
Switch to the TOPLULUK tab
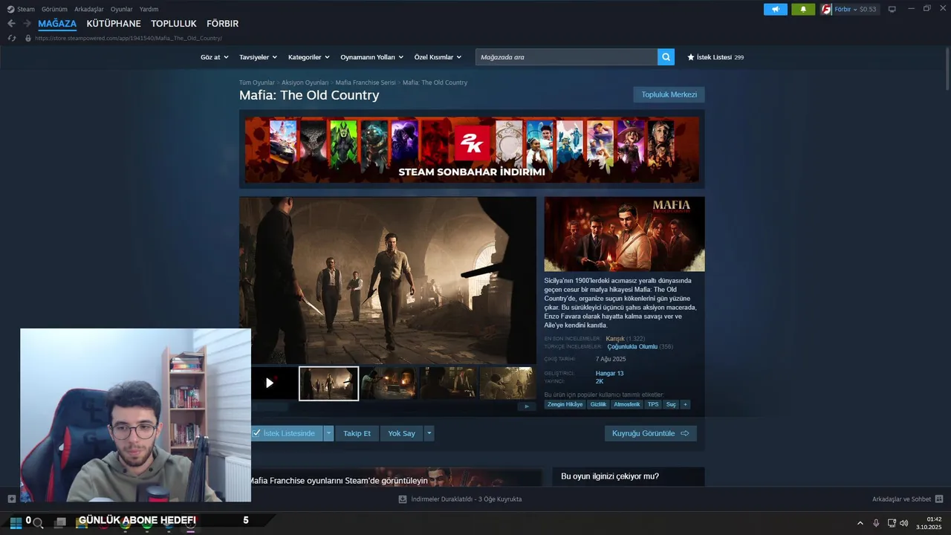174,24
